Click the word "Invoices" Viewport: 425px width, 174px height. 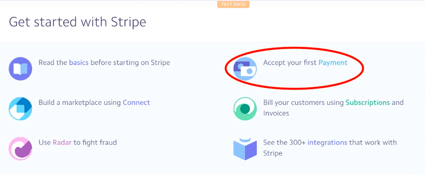tap(276, 113)
